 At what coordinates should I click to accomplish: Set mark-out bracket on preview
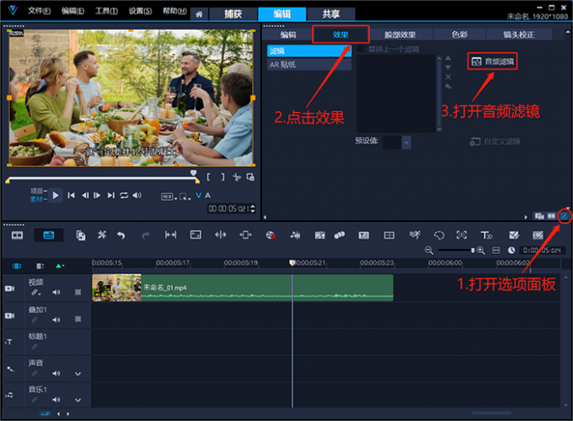pos(222,177)
